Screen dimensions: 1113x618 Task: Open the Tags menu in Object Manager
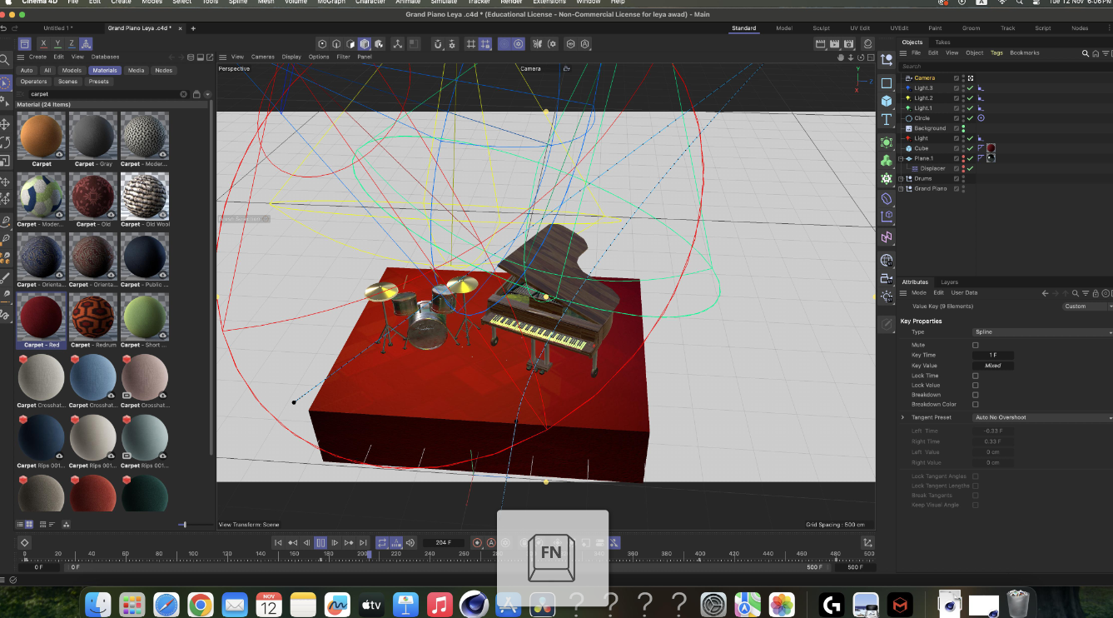(x=996, y=52)
